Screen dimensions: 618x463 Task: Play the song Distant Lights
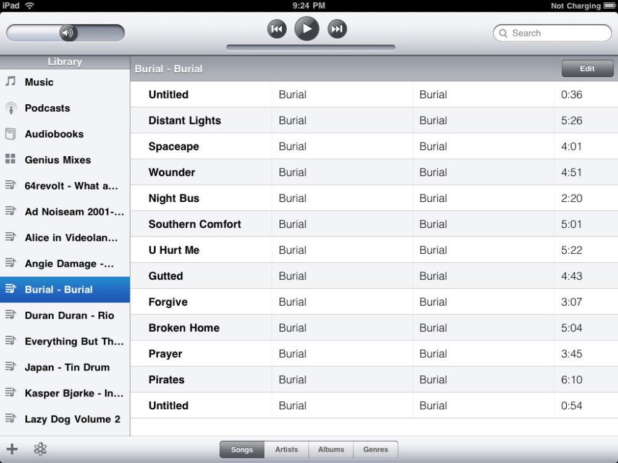pos(374,120)
